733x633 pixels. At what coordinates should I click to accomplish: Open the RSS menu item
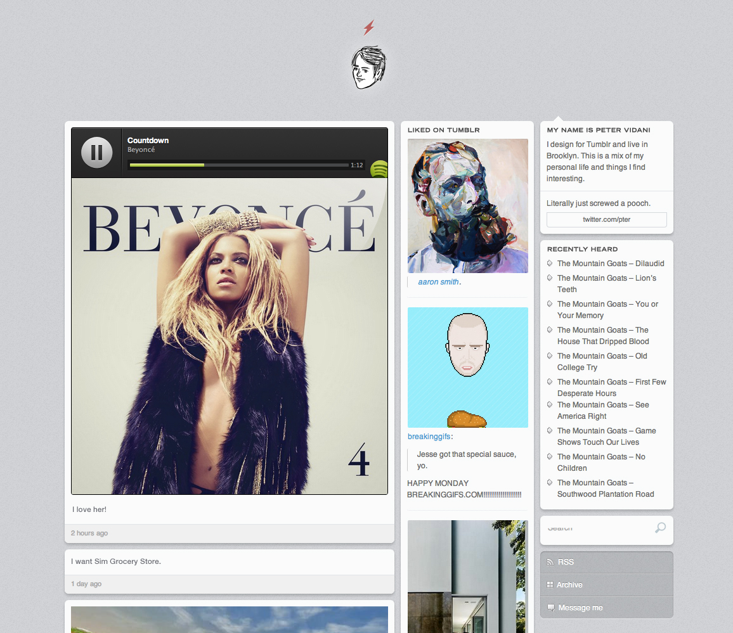pyautogui.click(x=606, y=563)
